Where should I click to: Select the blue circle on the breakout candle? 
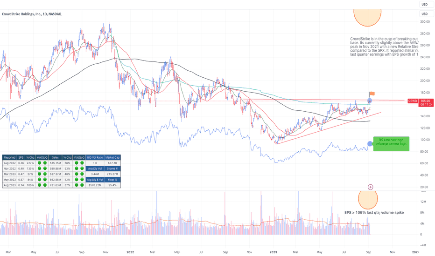pyautogui.click(x=370, y=101)
